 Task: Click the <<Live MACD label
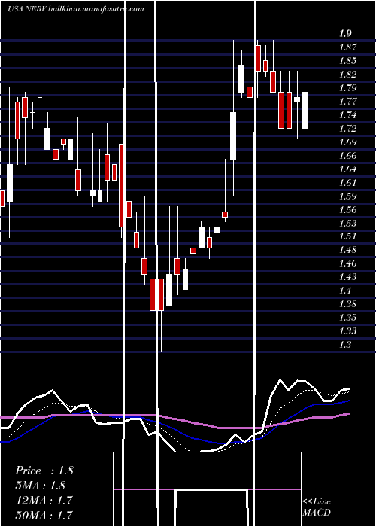pyautogui.click(x=317, y=507)
